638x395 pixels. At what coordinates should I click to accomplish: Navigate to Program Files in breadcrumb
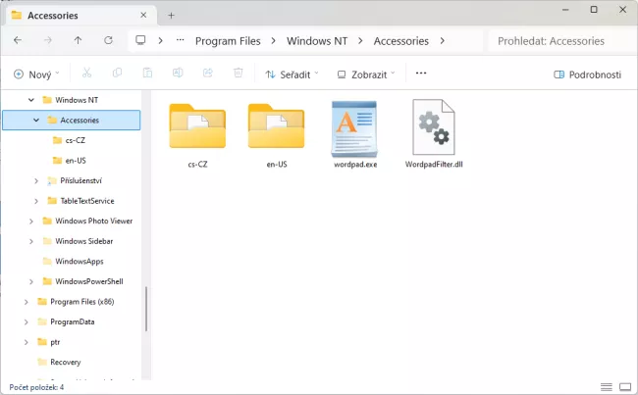228,41
